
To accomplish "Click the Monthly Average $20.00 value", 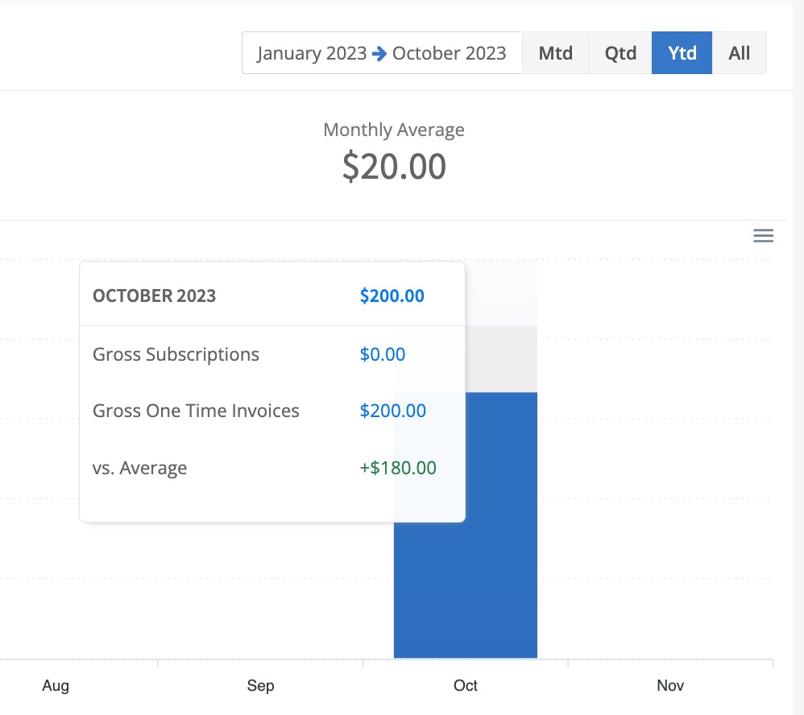I will click(x=394, y=167).
